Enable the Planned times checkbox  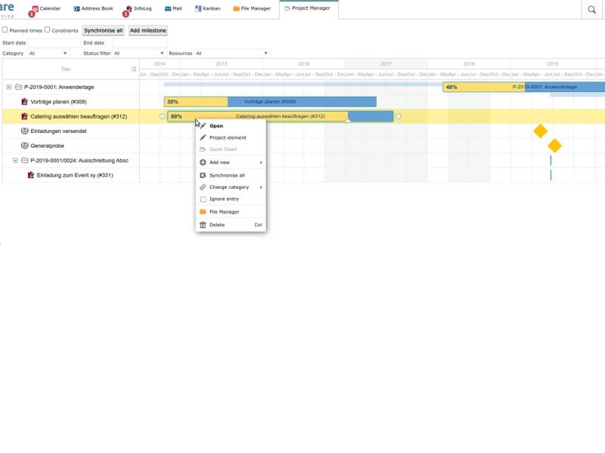[5, 29]
